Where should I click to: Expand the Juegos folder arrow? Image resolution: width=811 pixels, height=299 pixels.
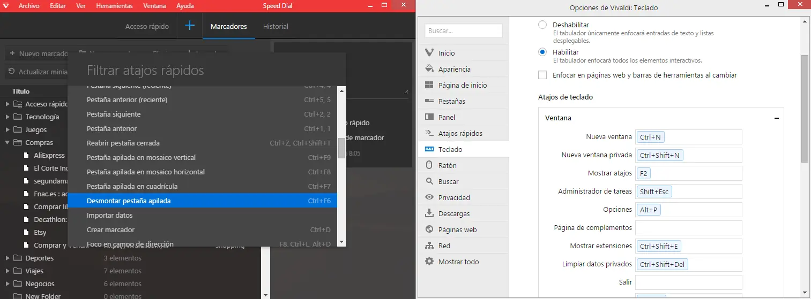[8, 129]
